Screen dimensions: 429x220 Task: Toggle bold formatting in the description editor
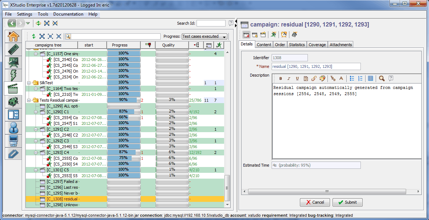click(x=280, y=78)
